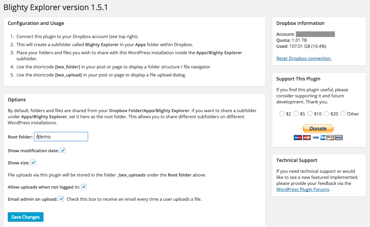Viewport: 370px width, 227px height.
Task: Focus the Root folder text field
Action: [61, 137]
